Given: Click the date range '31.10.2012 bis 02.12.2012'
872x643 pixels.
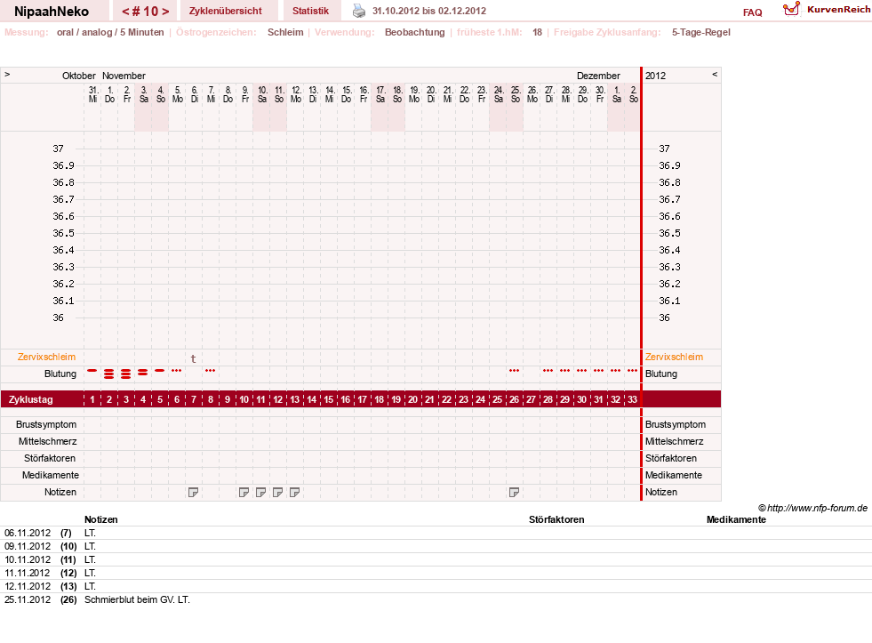Looking at the screenshot, I should tap(429, 11).
